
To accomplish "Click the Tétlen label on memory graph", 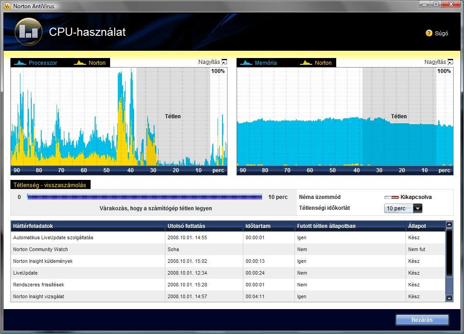I will (x=399, y=116).
